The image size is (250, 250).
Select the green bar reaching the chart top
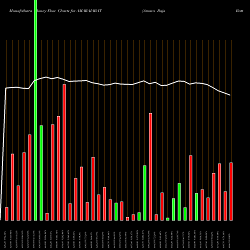click(x=35, y=110)
